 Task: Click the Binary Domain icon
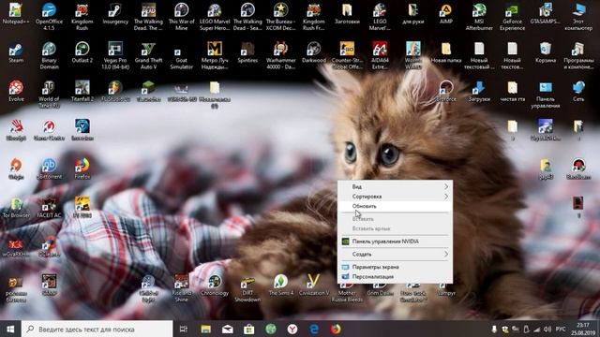tap(49, 55)
